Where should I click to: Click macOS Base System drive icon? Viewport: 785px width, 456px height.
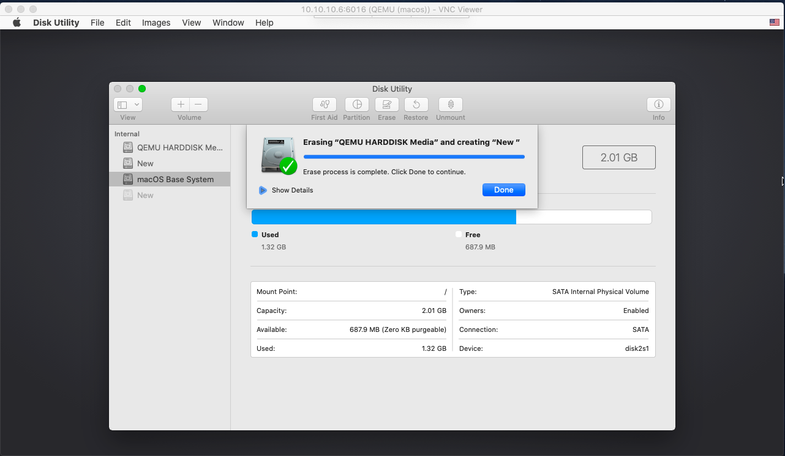[128, 179]
